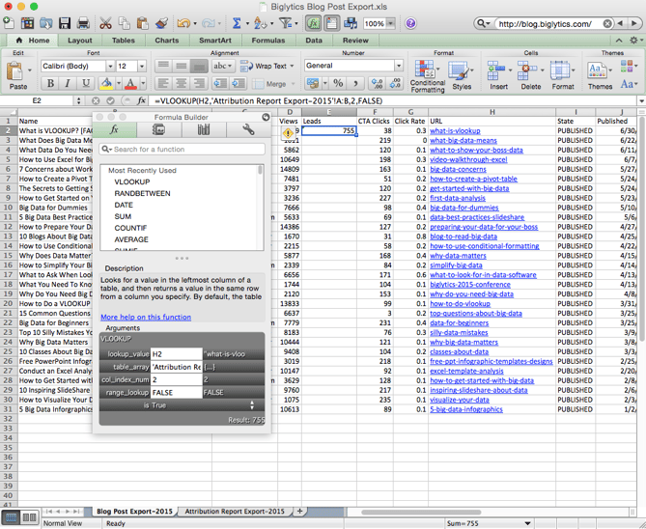
Task: Toggle Bold formatting
Action: tap(51, 85)
